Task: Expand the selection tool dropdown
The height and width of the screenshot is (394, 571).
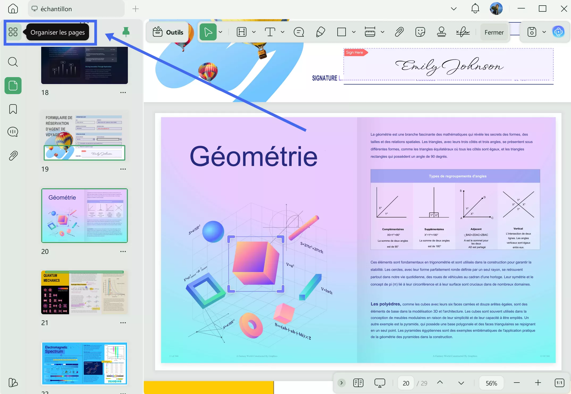Action: [x=220, y=32]
